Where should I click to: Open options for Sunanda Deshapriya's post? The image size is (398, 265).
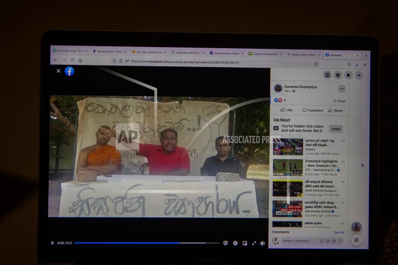pyautogui.click(x=342, y=89)
